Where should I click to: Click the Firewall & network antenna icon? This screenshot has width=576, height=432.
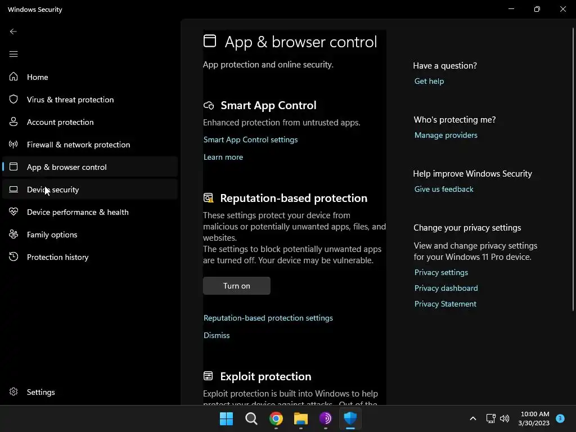point(13,145)
